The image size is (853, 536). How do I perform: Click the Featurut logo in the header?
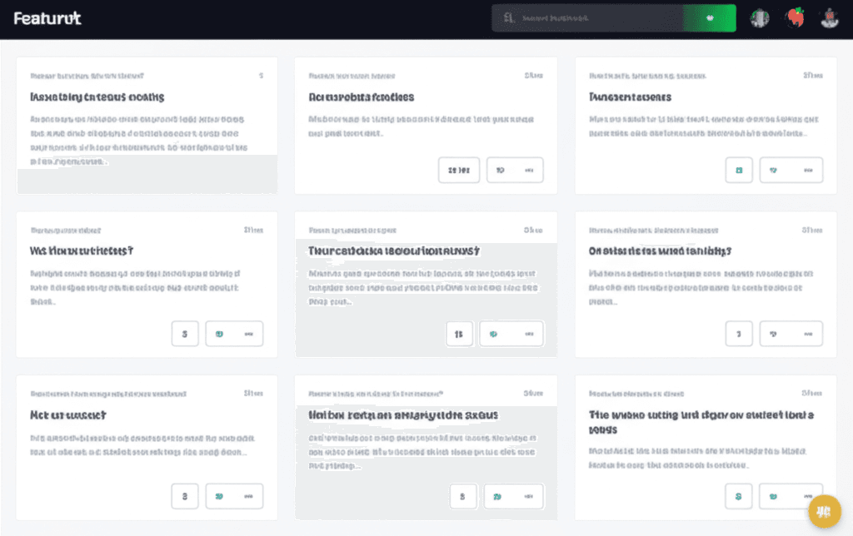tap(47, 18)
